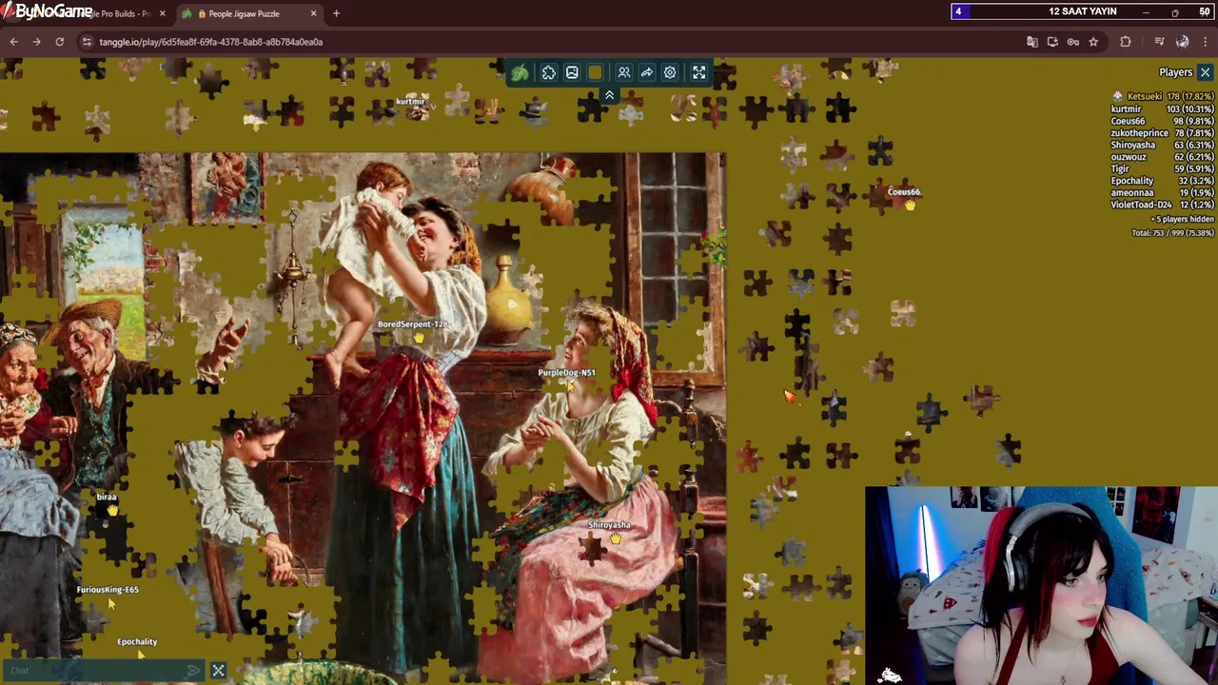Select Epochality in the players list
The height and width of the screenshot is (685, 1218).
[x=1163, y=181]
